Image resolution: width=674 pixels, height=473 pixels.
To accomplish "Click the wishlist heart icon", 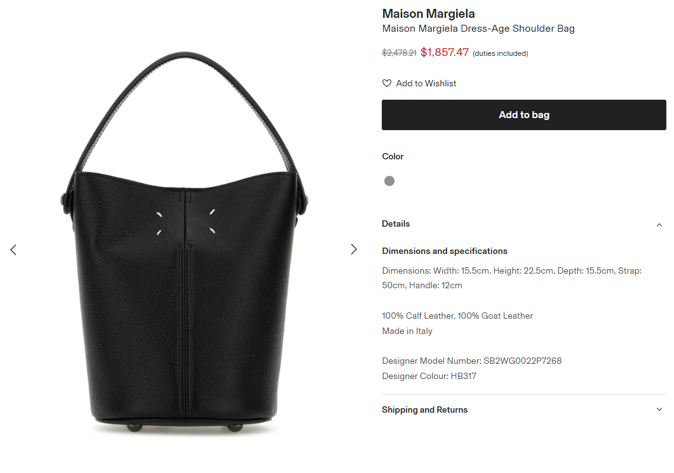I will coord(387,83).
